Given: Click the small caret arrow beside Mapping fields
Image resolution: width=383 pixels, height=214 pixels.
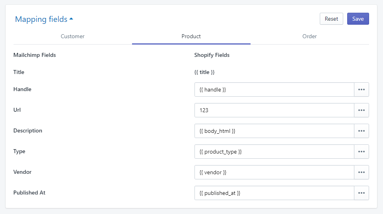Looking at the screenshot, I should click(71, 19).
